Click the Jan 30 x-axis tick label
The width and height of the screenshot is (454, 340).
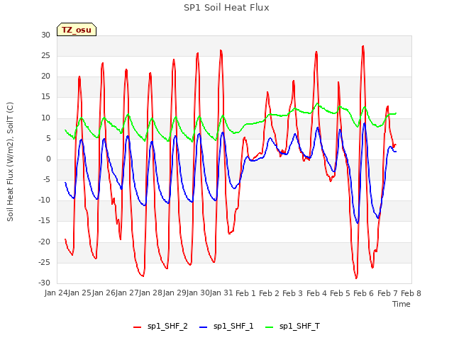pyautogui.click(x=198, y=293)
